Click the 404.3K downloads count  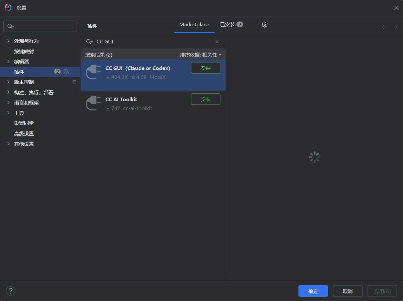[x=117, y=77]
